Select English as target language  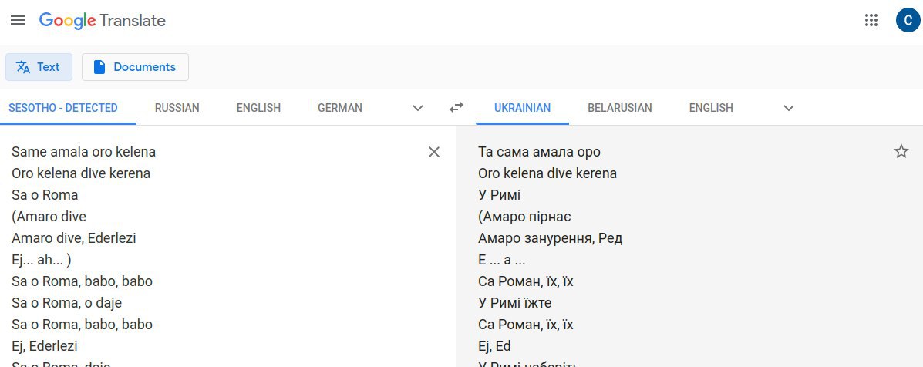(711, 108)
